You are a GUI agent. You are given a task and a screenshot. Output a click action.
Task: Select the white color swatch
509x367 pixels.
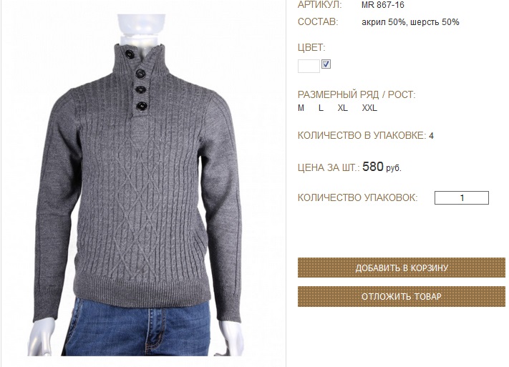309,67
